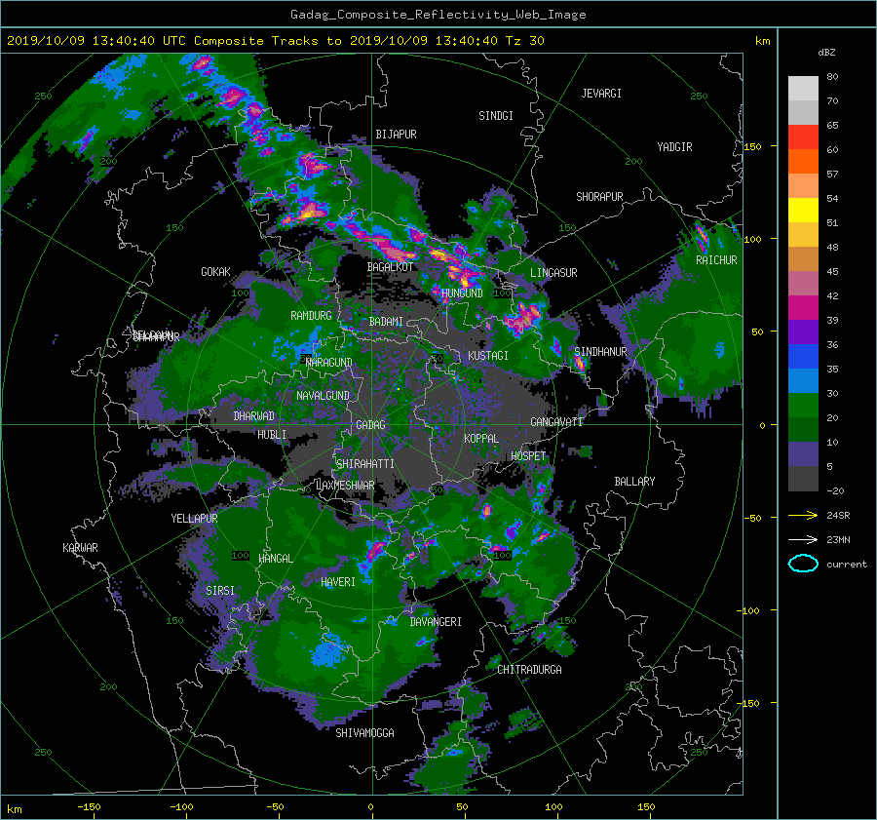Select the BALLARY city label
877x820 pixels.
pos(634,482)
